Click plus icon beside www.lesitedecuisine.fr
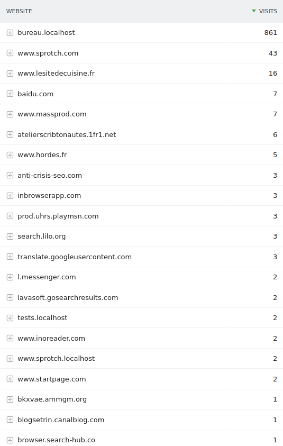The width and height of the screenshot is (283, 446). [10, 74]
